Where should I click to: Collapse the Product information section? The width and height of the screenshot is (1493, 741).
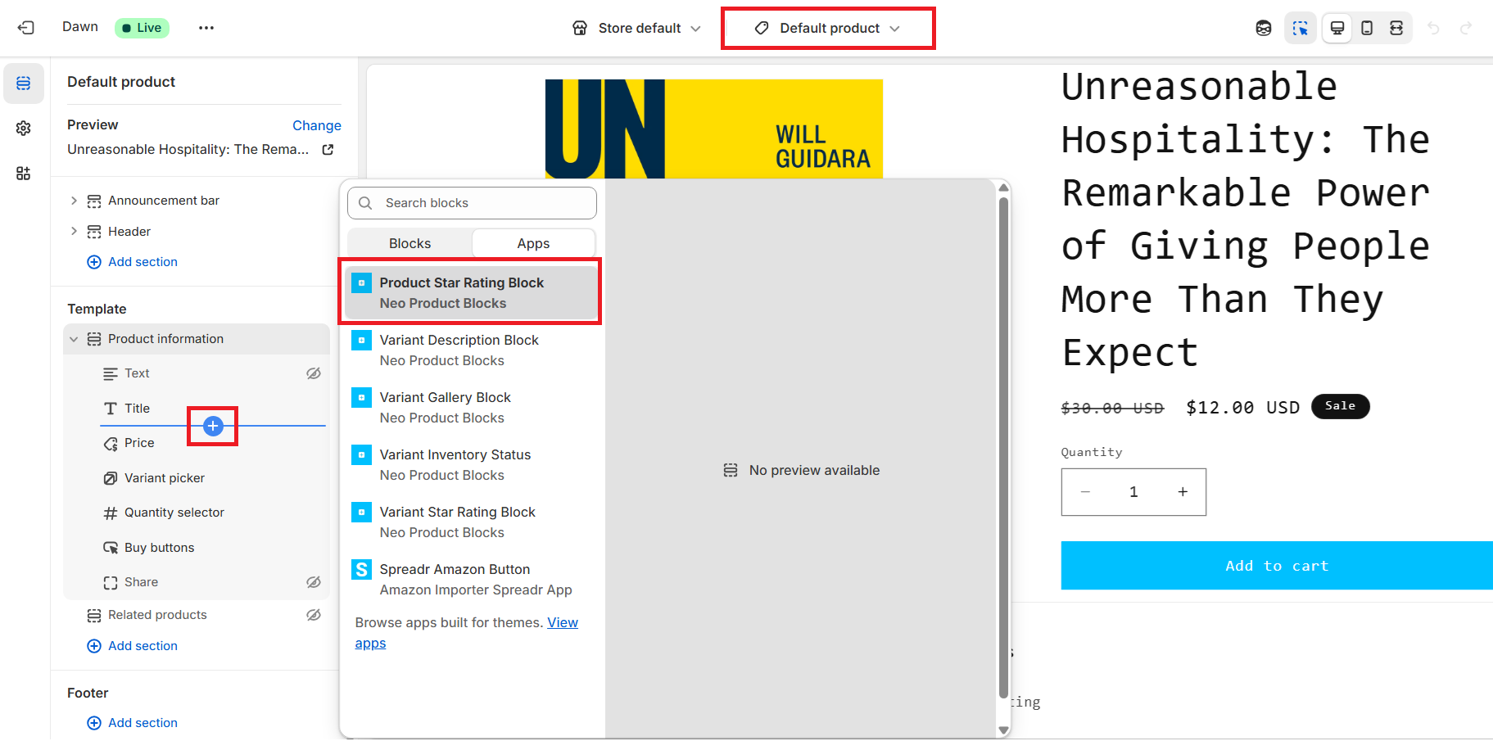pos(74,339)
